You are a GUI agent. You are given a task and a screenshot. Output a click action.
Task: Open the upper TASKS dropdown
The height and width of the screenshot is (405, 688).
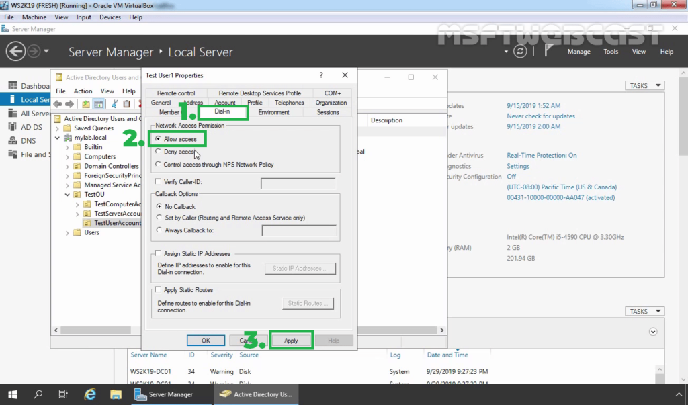[x=644, y=85]
